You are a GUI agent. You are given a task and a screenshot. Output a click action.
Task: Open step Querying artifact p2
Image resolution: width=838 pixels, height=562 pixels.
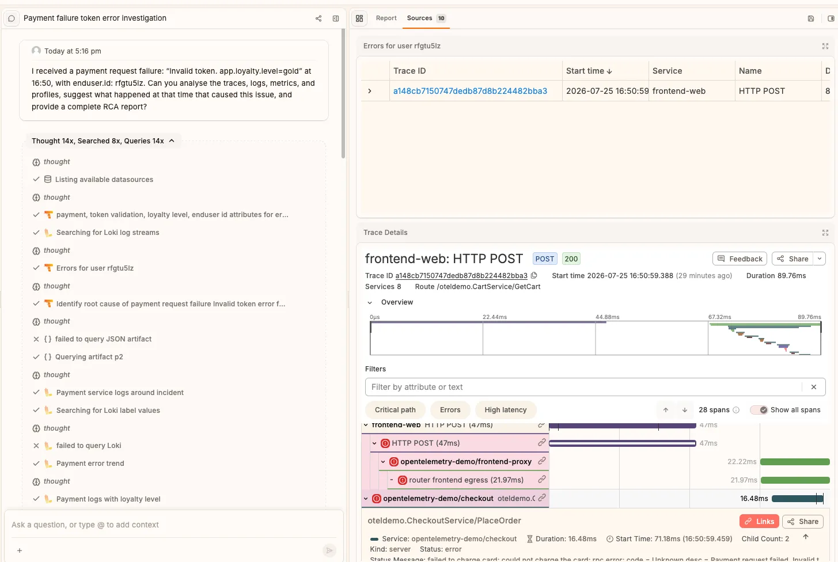(x=89, y=357)
